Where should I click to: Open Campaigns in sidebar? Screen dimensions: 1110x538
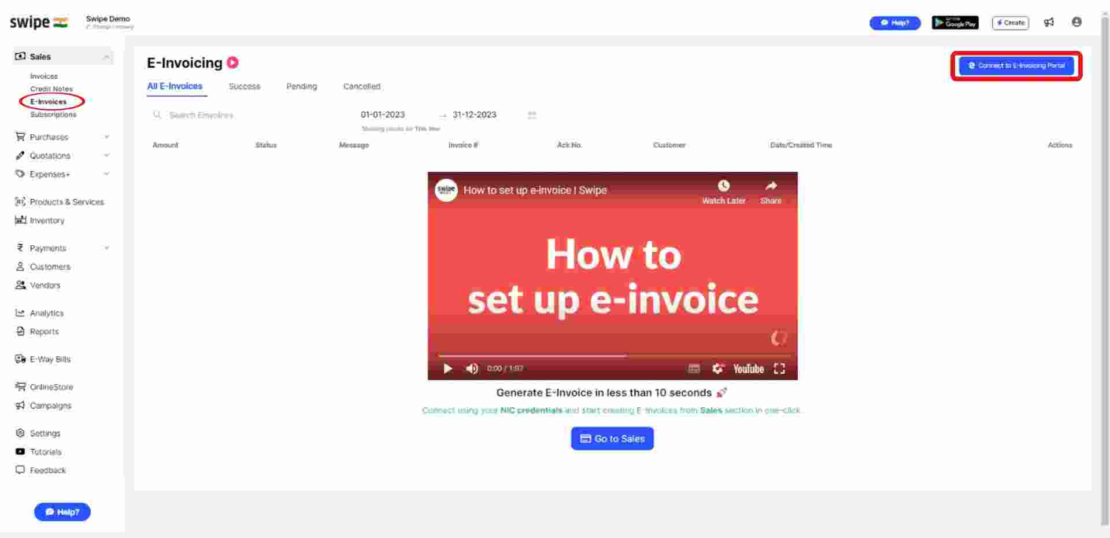[x=43, y=406]
